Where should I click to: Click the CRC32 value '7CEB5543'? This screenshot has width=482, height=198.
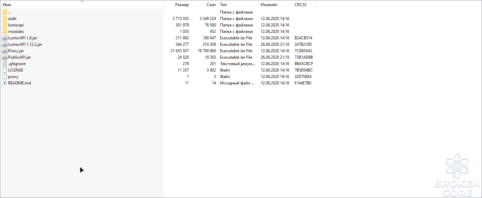point(303,51)
